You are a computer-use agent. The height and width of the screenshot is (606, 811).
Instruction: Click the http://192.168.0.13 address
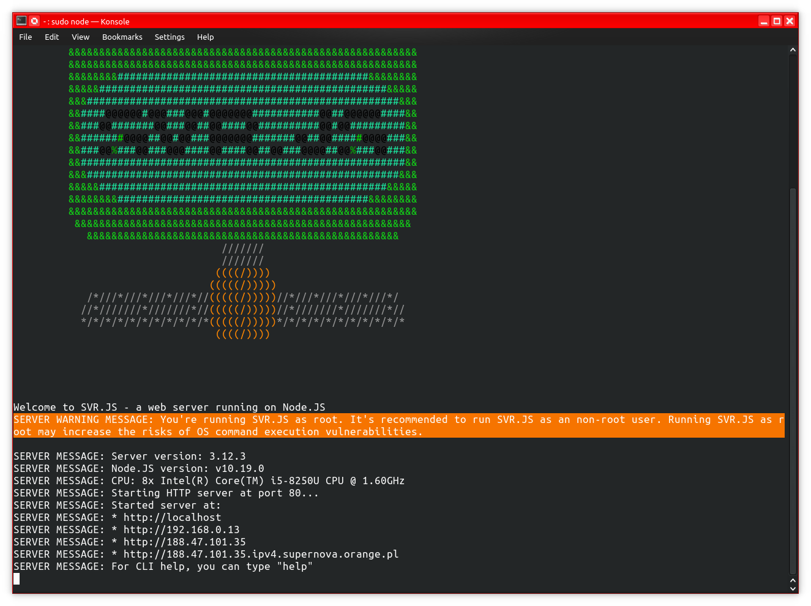coord(182,530)
